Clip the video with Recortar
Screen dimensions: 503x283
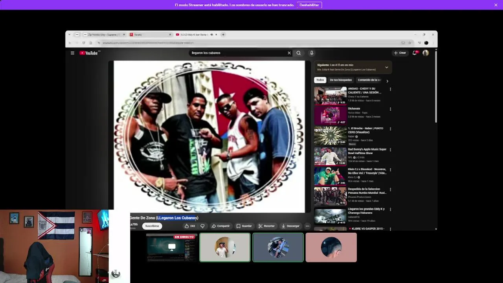pyautogui.click(x=266, y=226)
